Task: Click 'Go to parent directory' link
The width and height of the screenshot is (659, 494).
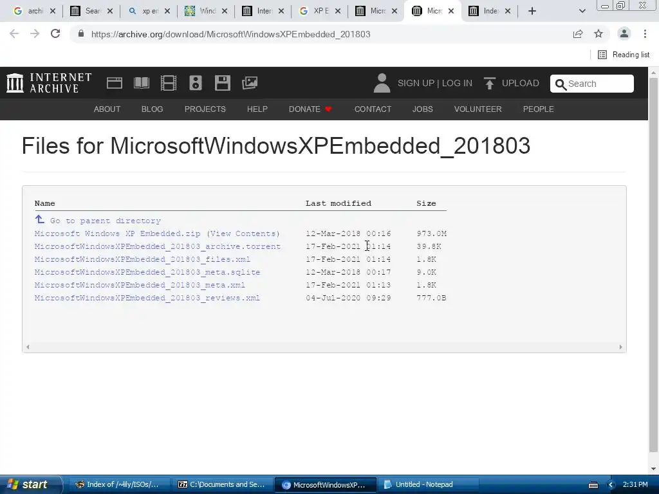Action: click(106, 221)
